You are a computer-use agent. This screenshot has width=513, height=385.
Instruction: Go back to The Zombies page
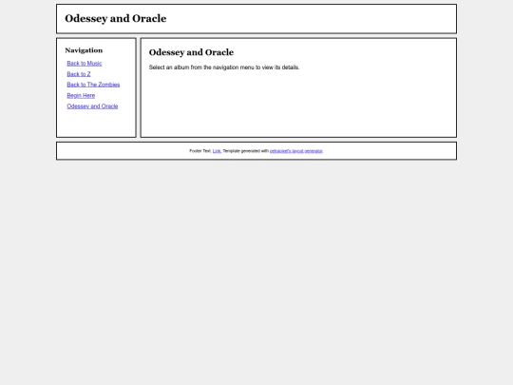coord(93,85)
